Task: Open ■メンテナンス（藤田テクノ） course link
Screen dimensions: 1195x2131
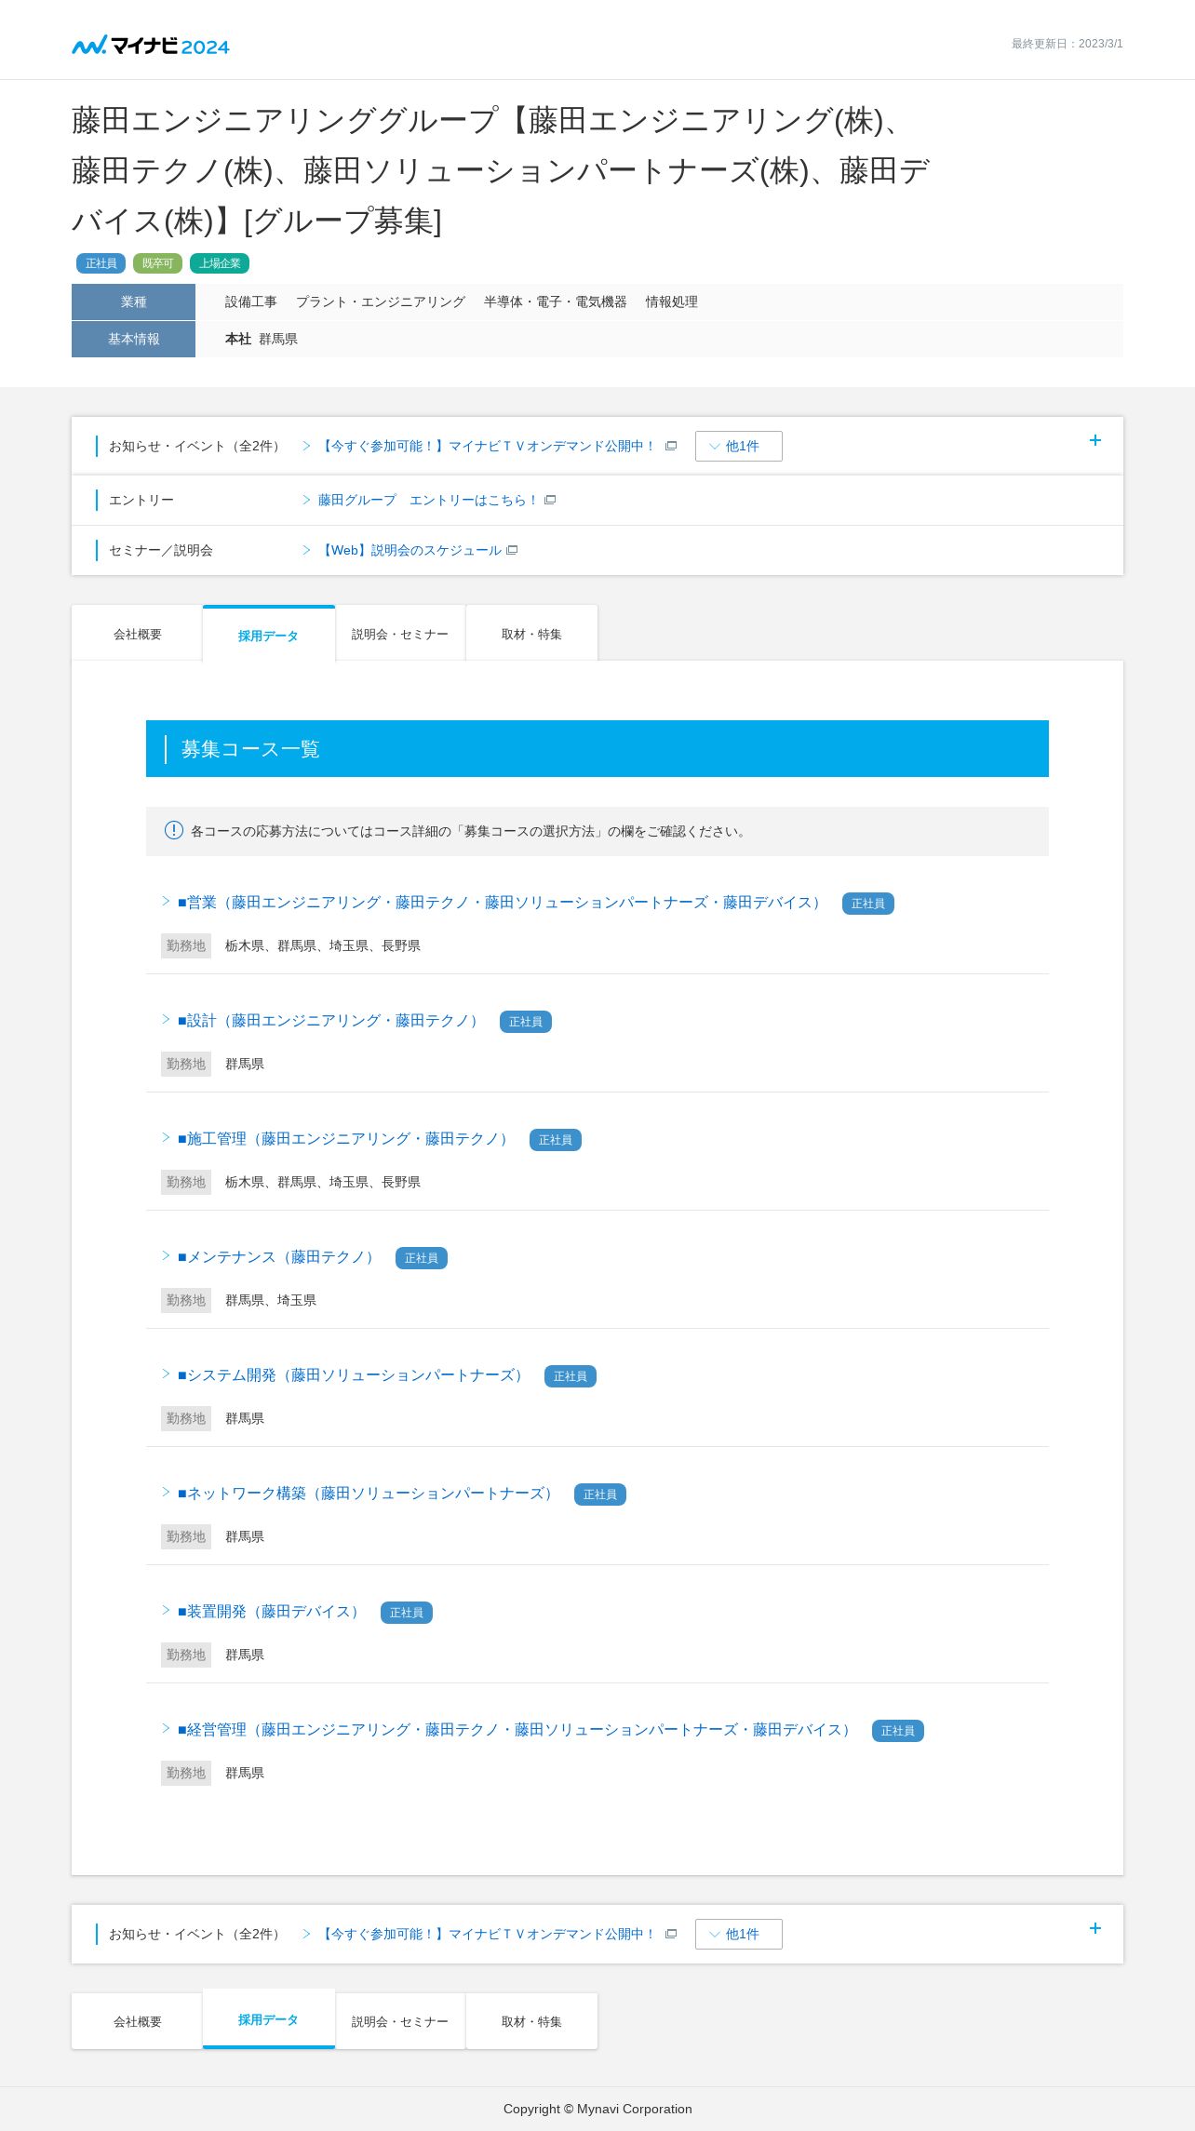Action: point(277,1257)
